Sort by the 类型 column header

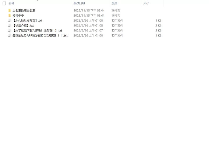(x=114, y=3)
